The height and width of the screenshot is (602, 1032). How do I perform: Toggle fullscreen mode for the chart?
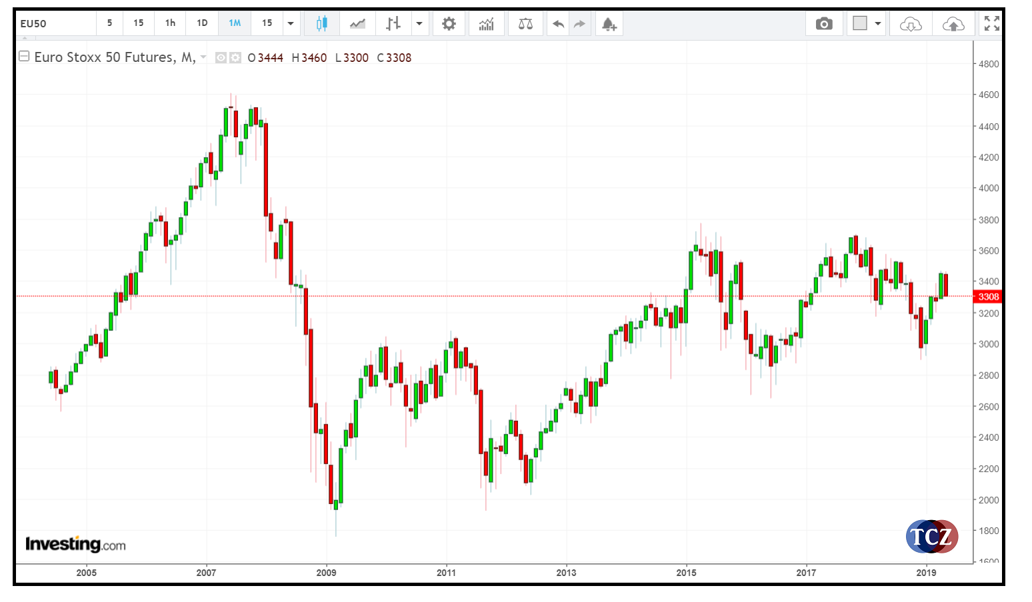tap(992, 23)
